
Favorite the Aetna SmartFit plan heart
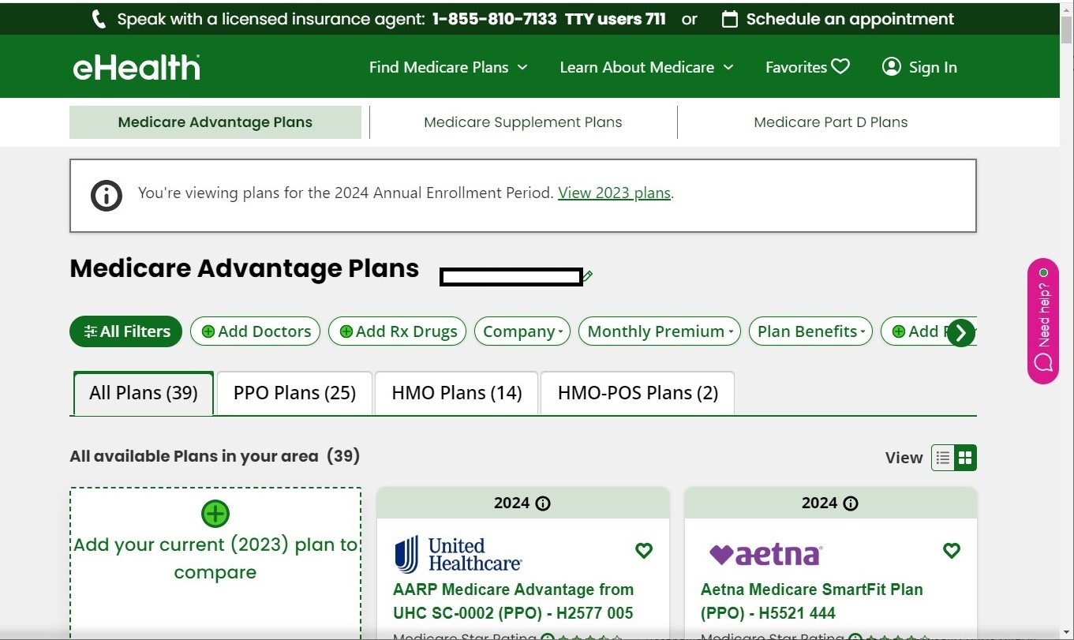952,551
